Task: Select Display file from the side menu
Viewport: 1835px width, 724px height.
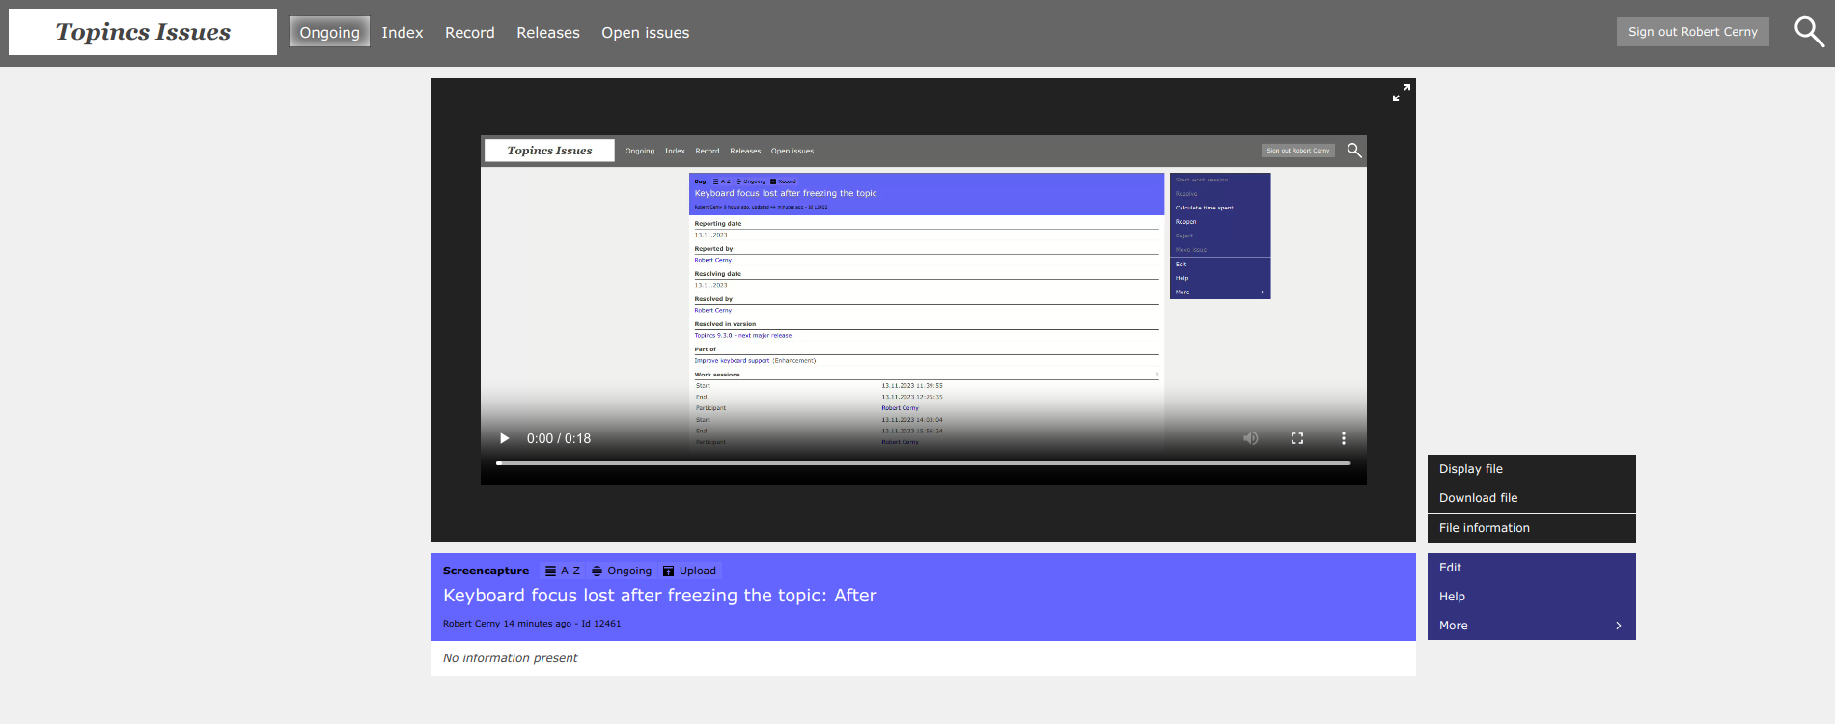Action: pos(1471,469)
